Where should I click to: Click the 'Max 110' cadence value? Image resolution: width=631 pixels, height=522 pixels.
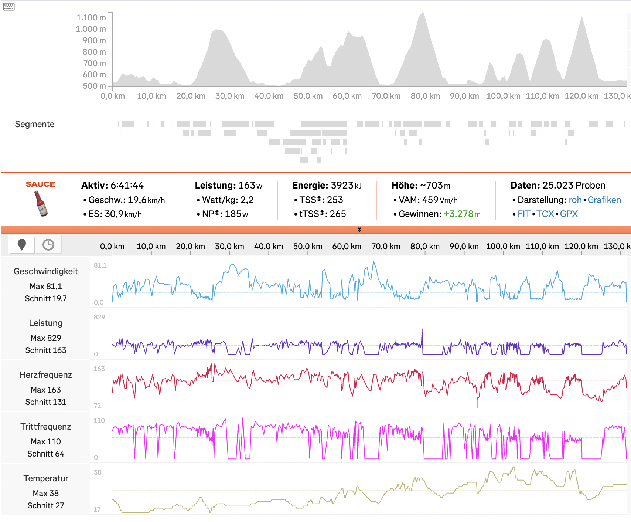click(x=46, y=442)
